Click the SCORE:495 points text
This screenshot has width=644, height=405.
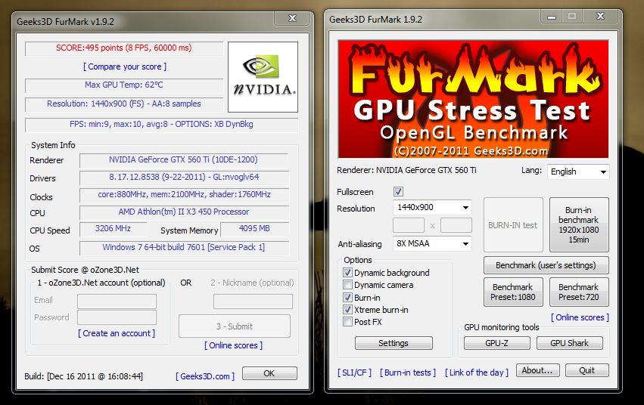[x=124, y=48]
